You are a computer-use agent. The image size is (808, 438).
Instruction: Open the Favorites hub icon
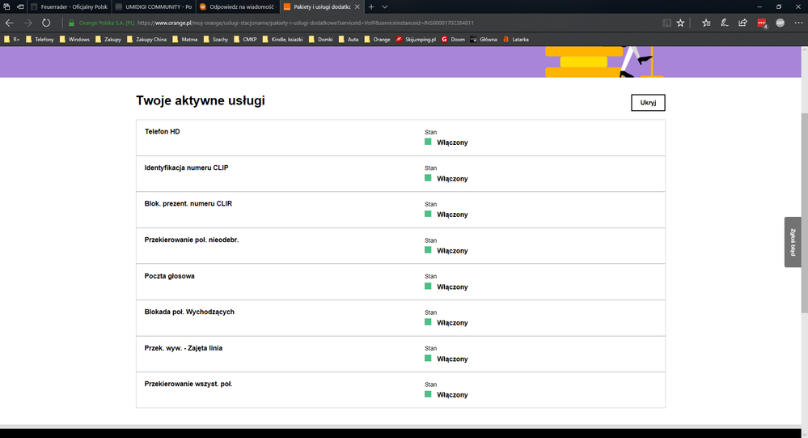[x=706, y=23]
